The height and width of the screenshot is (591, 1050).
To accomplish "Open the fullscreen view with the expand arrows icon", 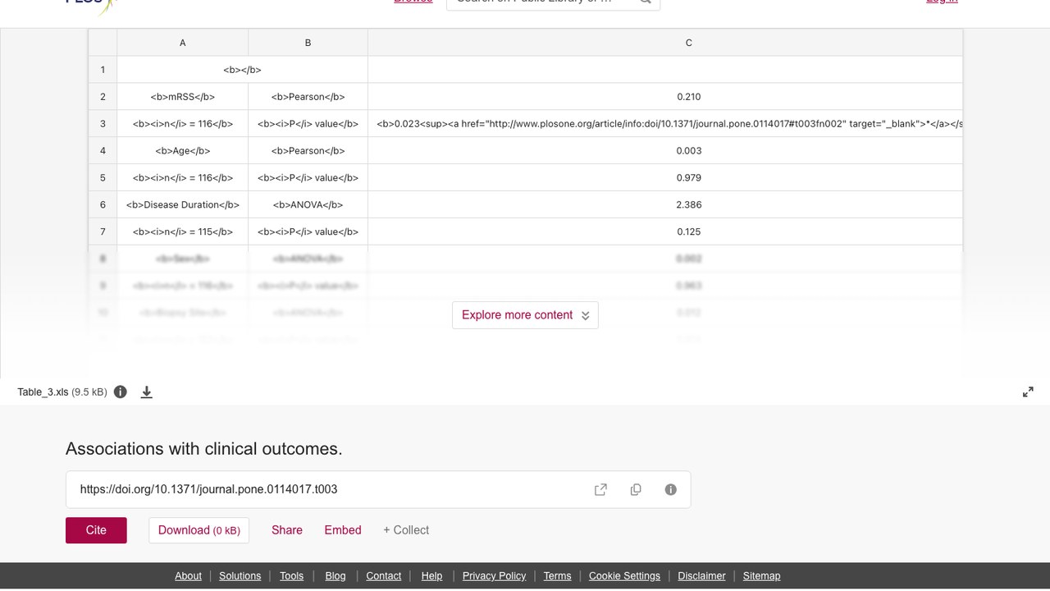I will click(x=1028, y=392).
